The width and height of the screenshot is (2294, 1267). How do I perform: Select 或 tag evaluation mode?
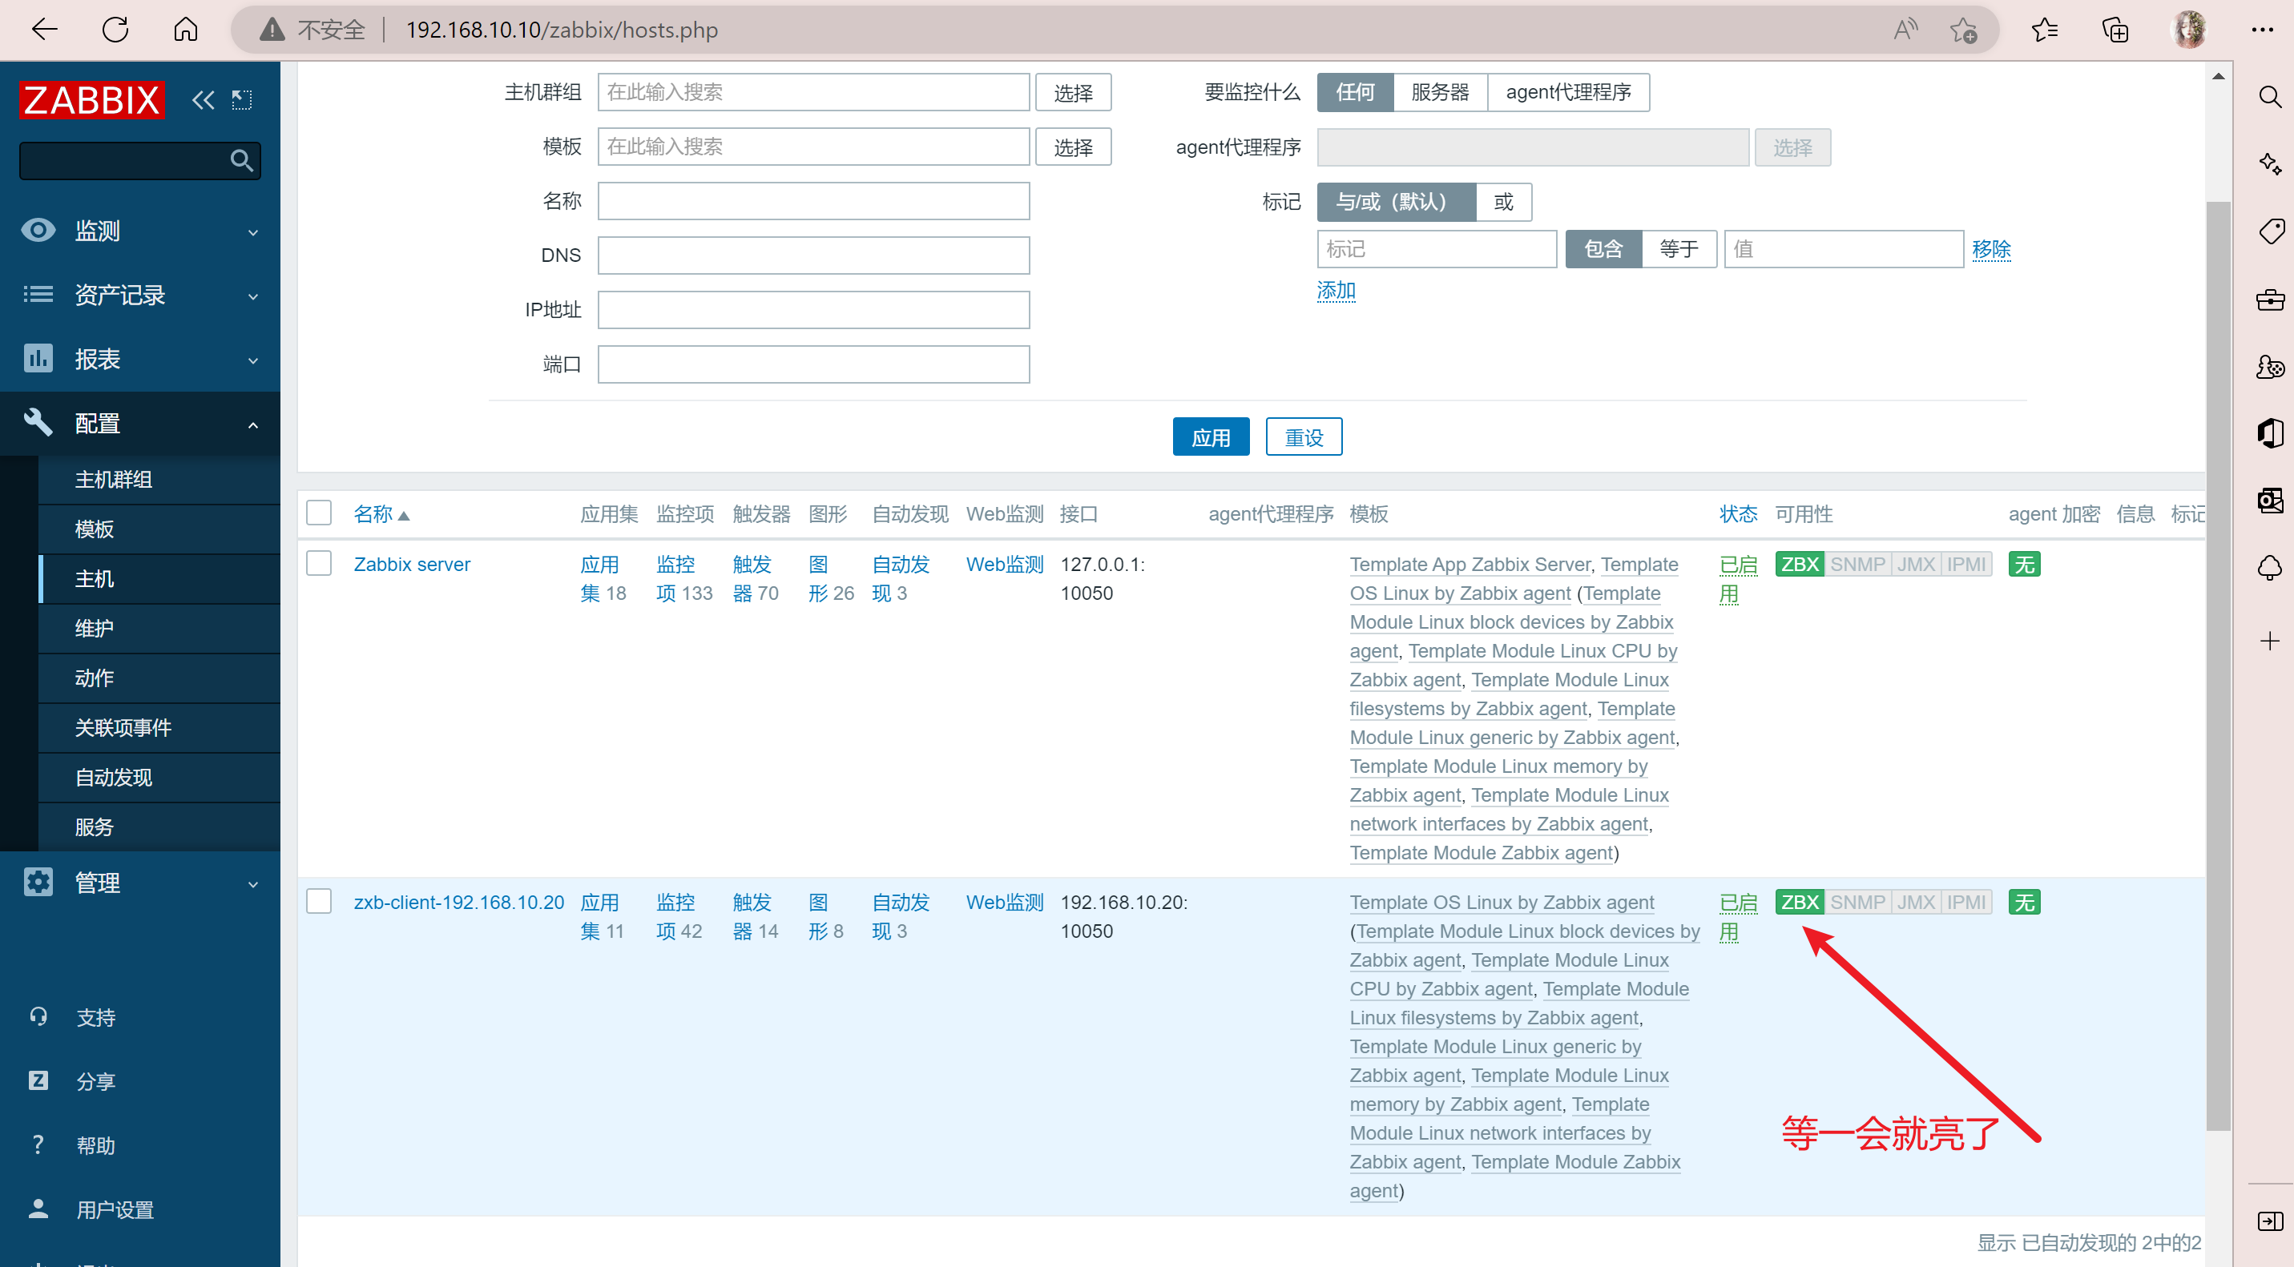tap(1503, 201)
